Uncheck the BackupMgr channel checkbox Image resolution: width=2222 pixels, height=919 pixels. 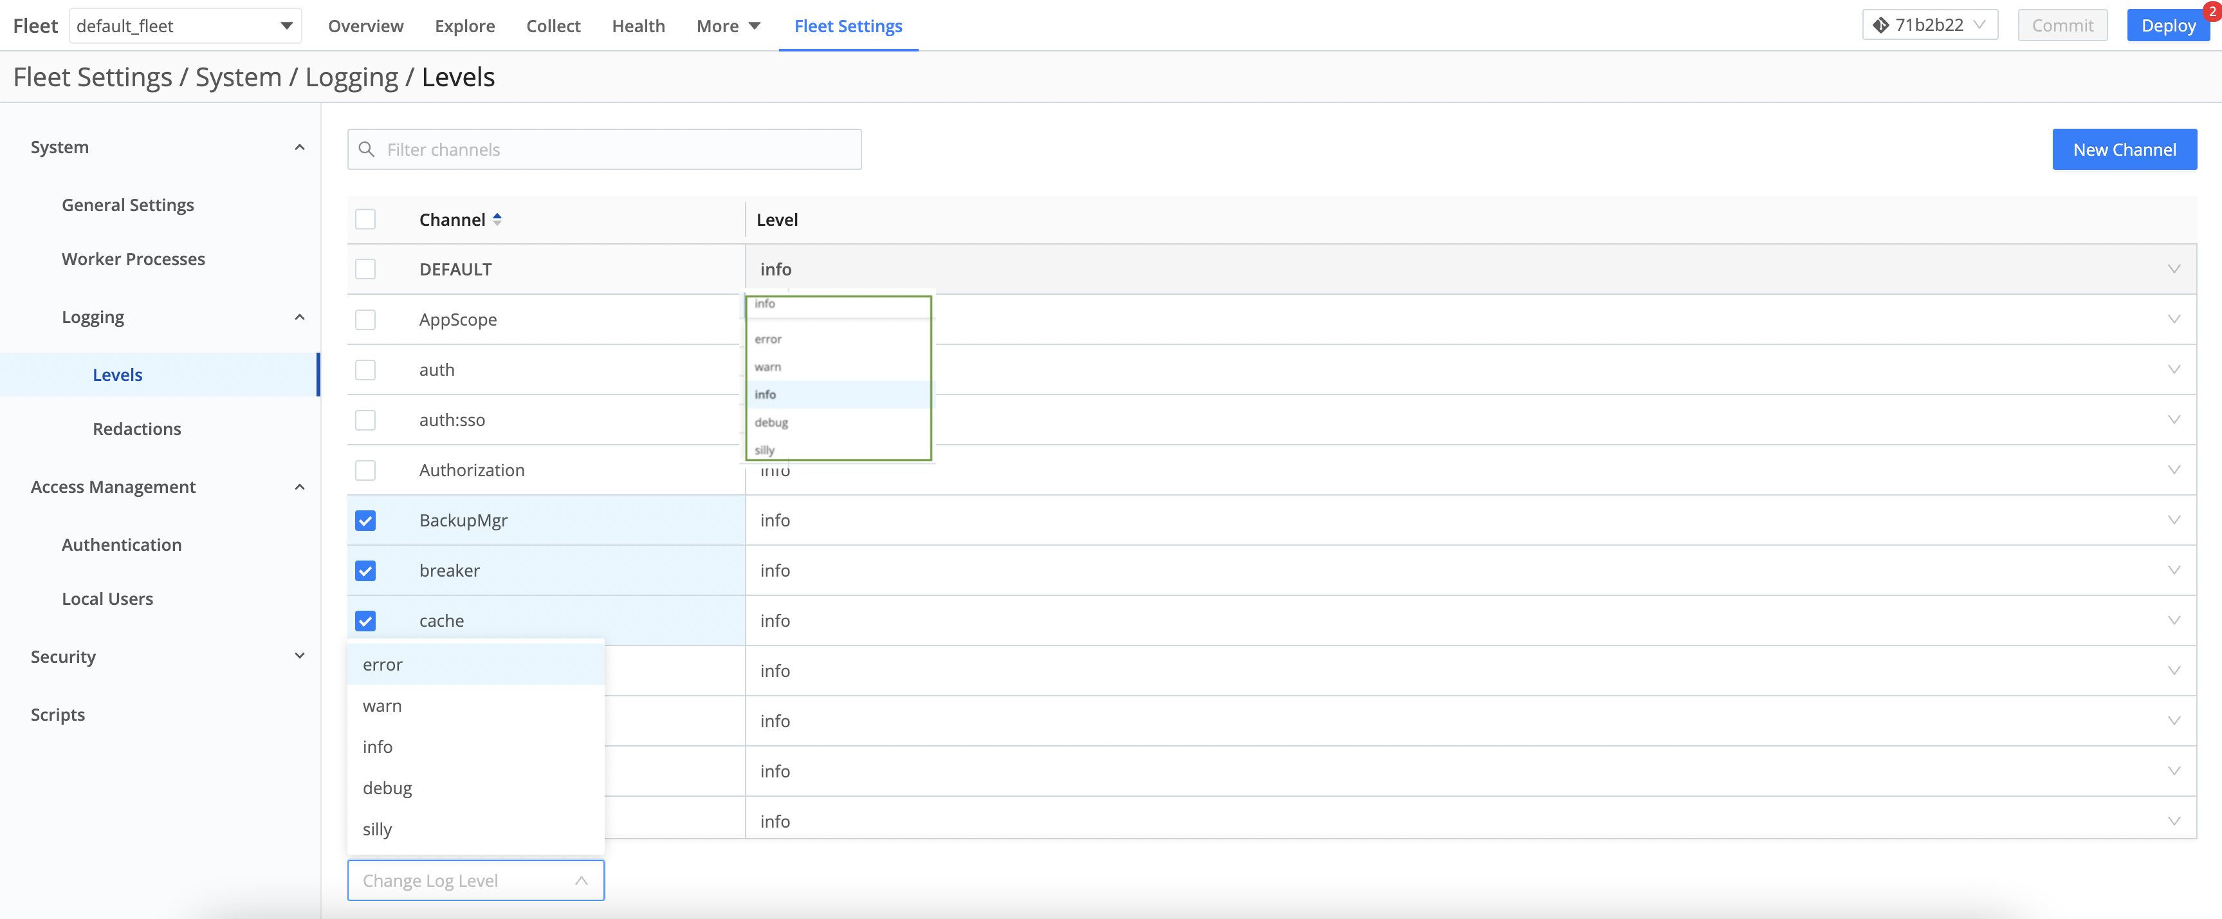point(365,521)
